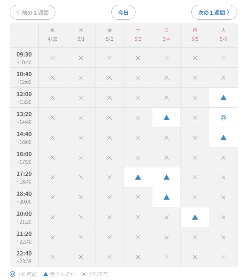Screen dimensions: 251x280
Task: Pick the triangle slot on 5/6 at 14:40
Action: pos(223,138)
